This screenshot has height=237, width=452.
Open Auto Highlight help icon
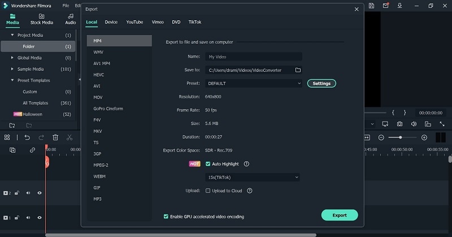246,163
